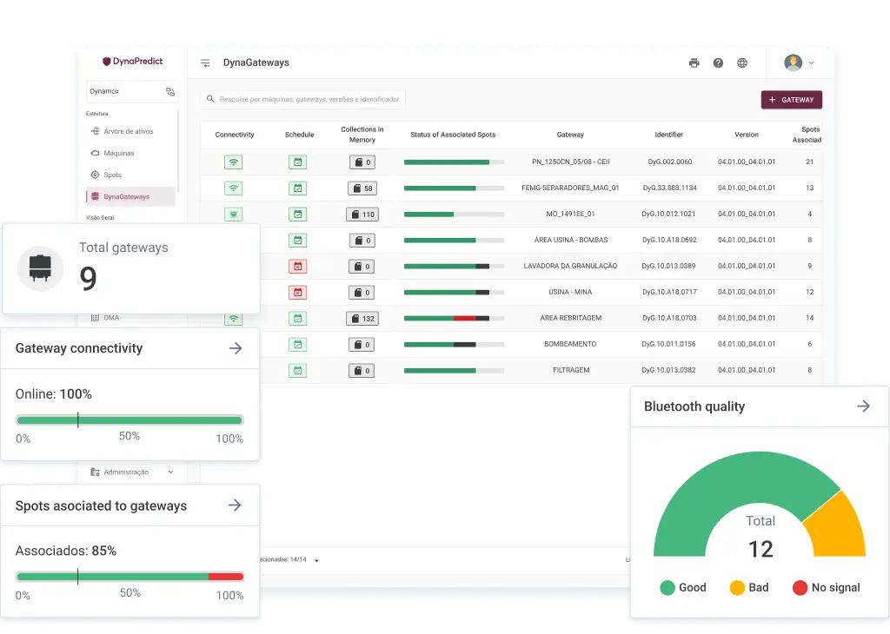This screenshot has width=890, height=634.
Task: Click the memory badge showing 132 collections
Action: pos(362,319)
